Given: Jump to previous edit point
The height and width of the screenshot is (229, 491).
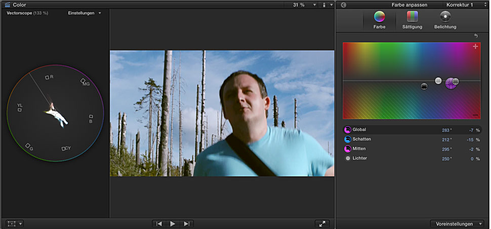Looking at the screenshot, I should click(x=159, y=223).
